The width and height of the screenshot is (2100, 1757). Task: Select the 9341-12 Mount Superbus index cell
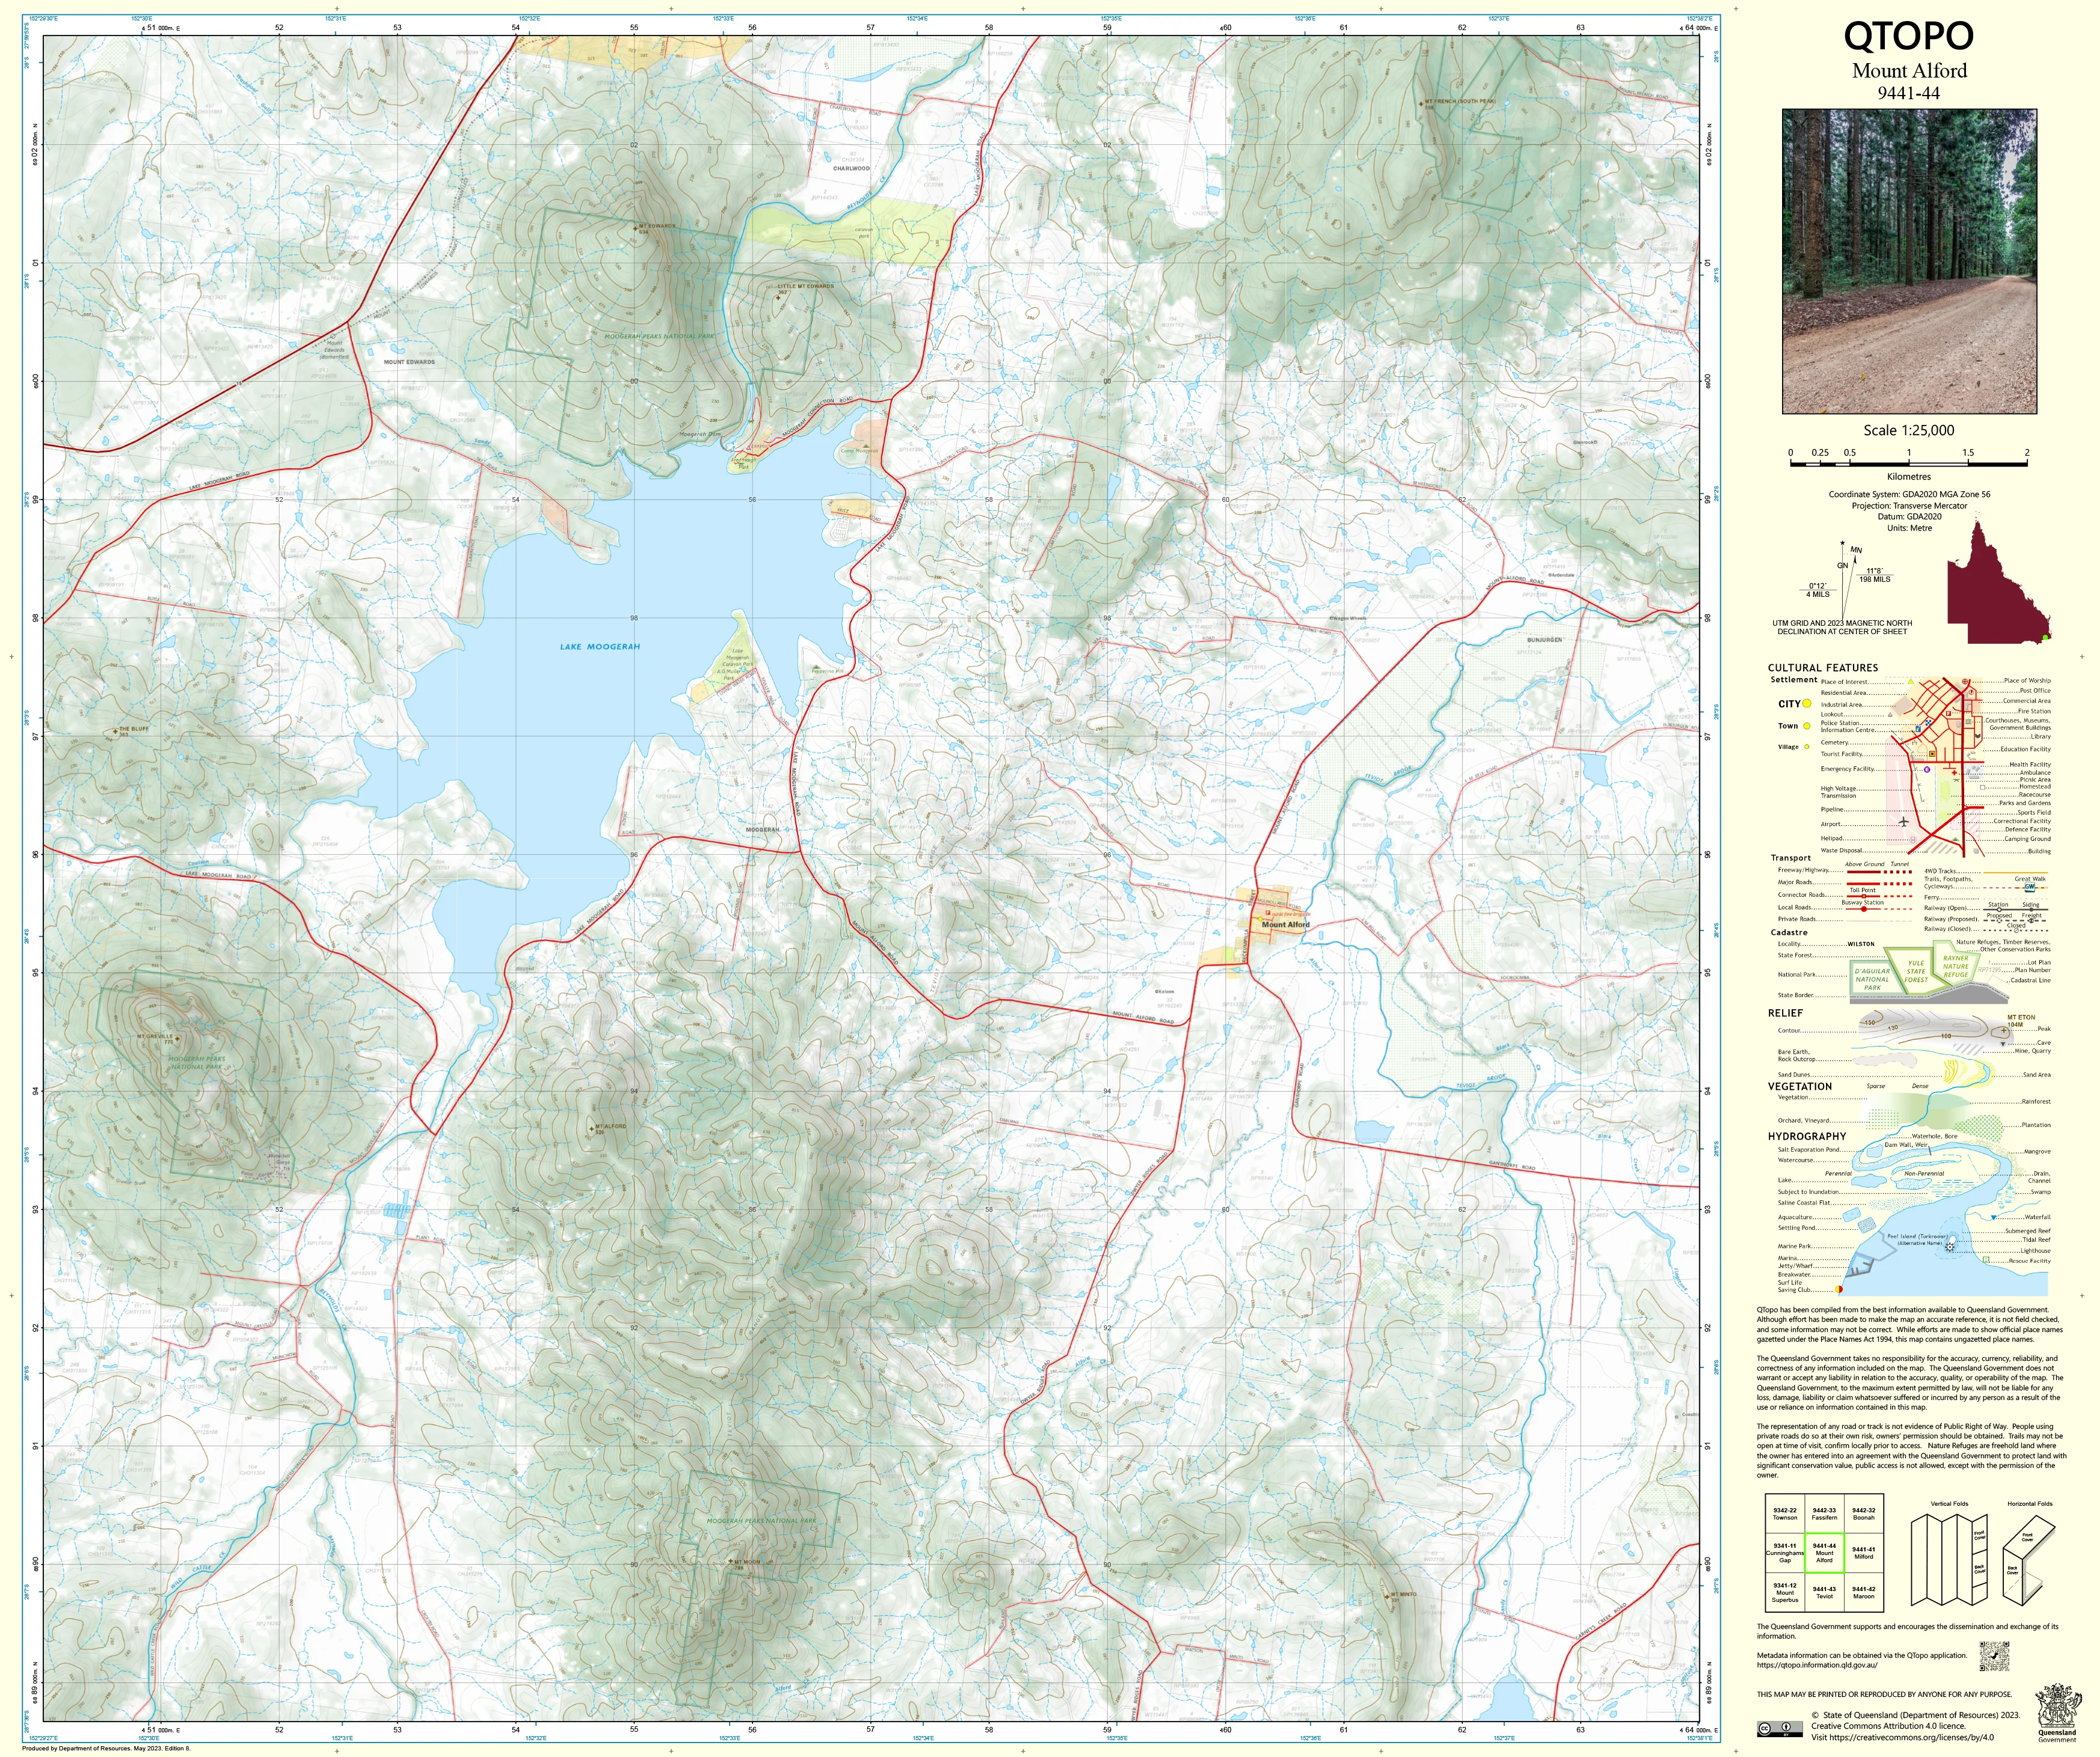click(1785, 1592)
